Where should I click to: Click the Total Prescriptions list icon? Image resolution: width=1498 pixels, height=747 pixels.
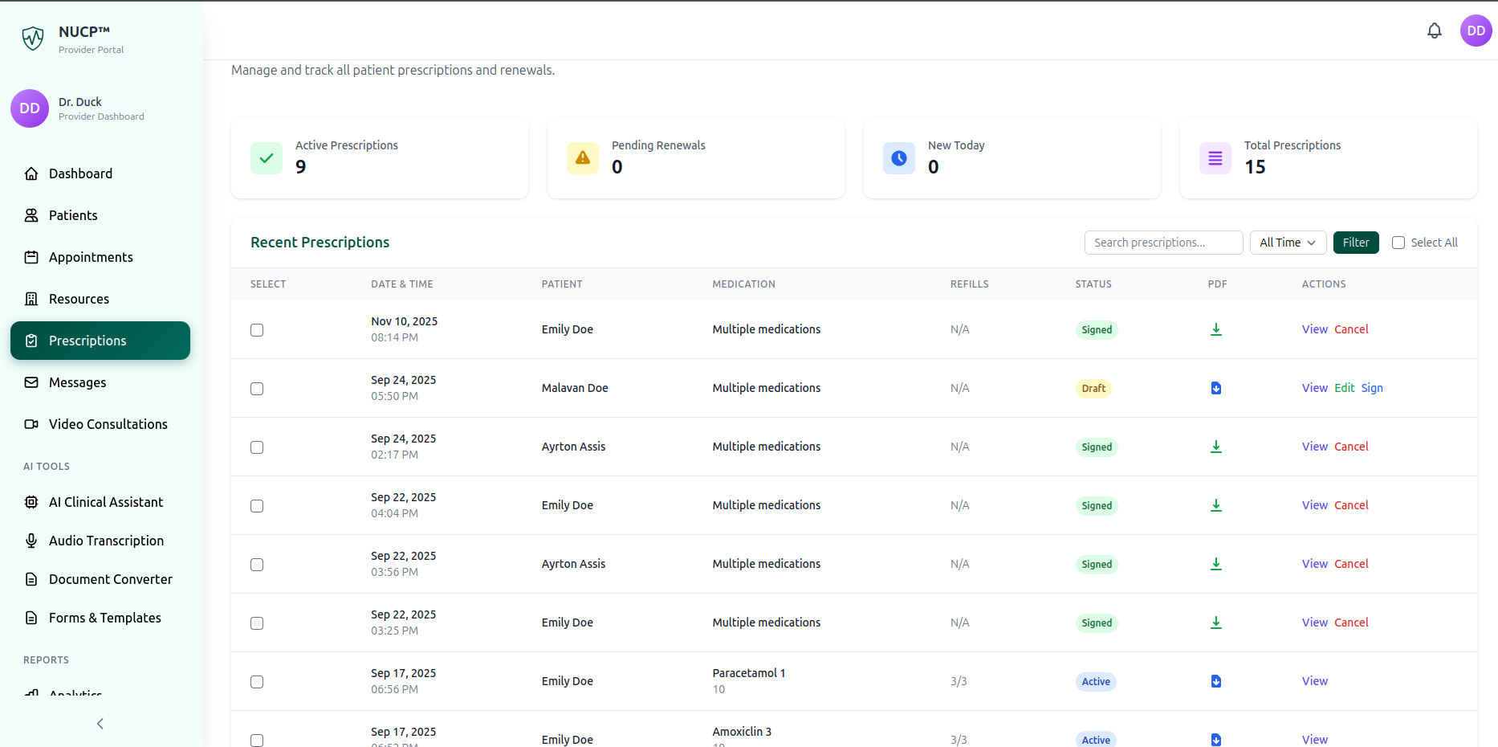pyautogui.click(x=1215, y=158)
